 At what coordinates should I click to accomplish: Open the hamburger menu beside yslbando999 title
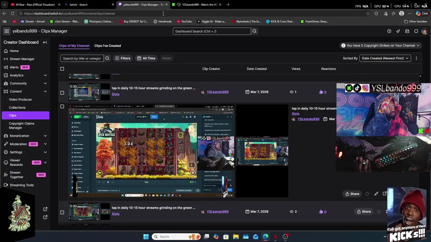tap(6, 31)
